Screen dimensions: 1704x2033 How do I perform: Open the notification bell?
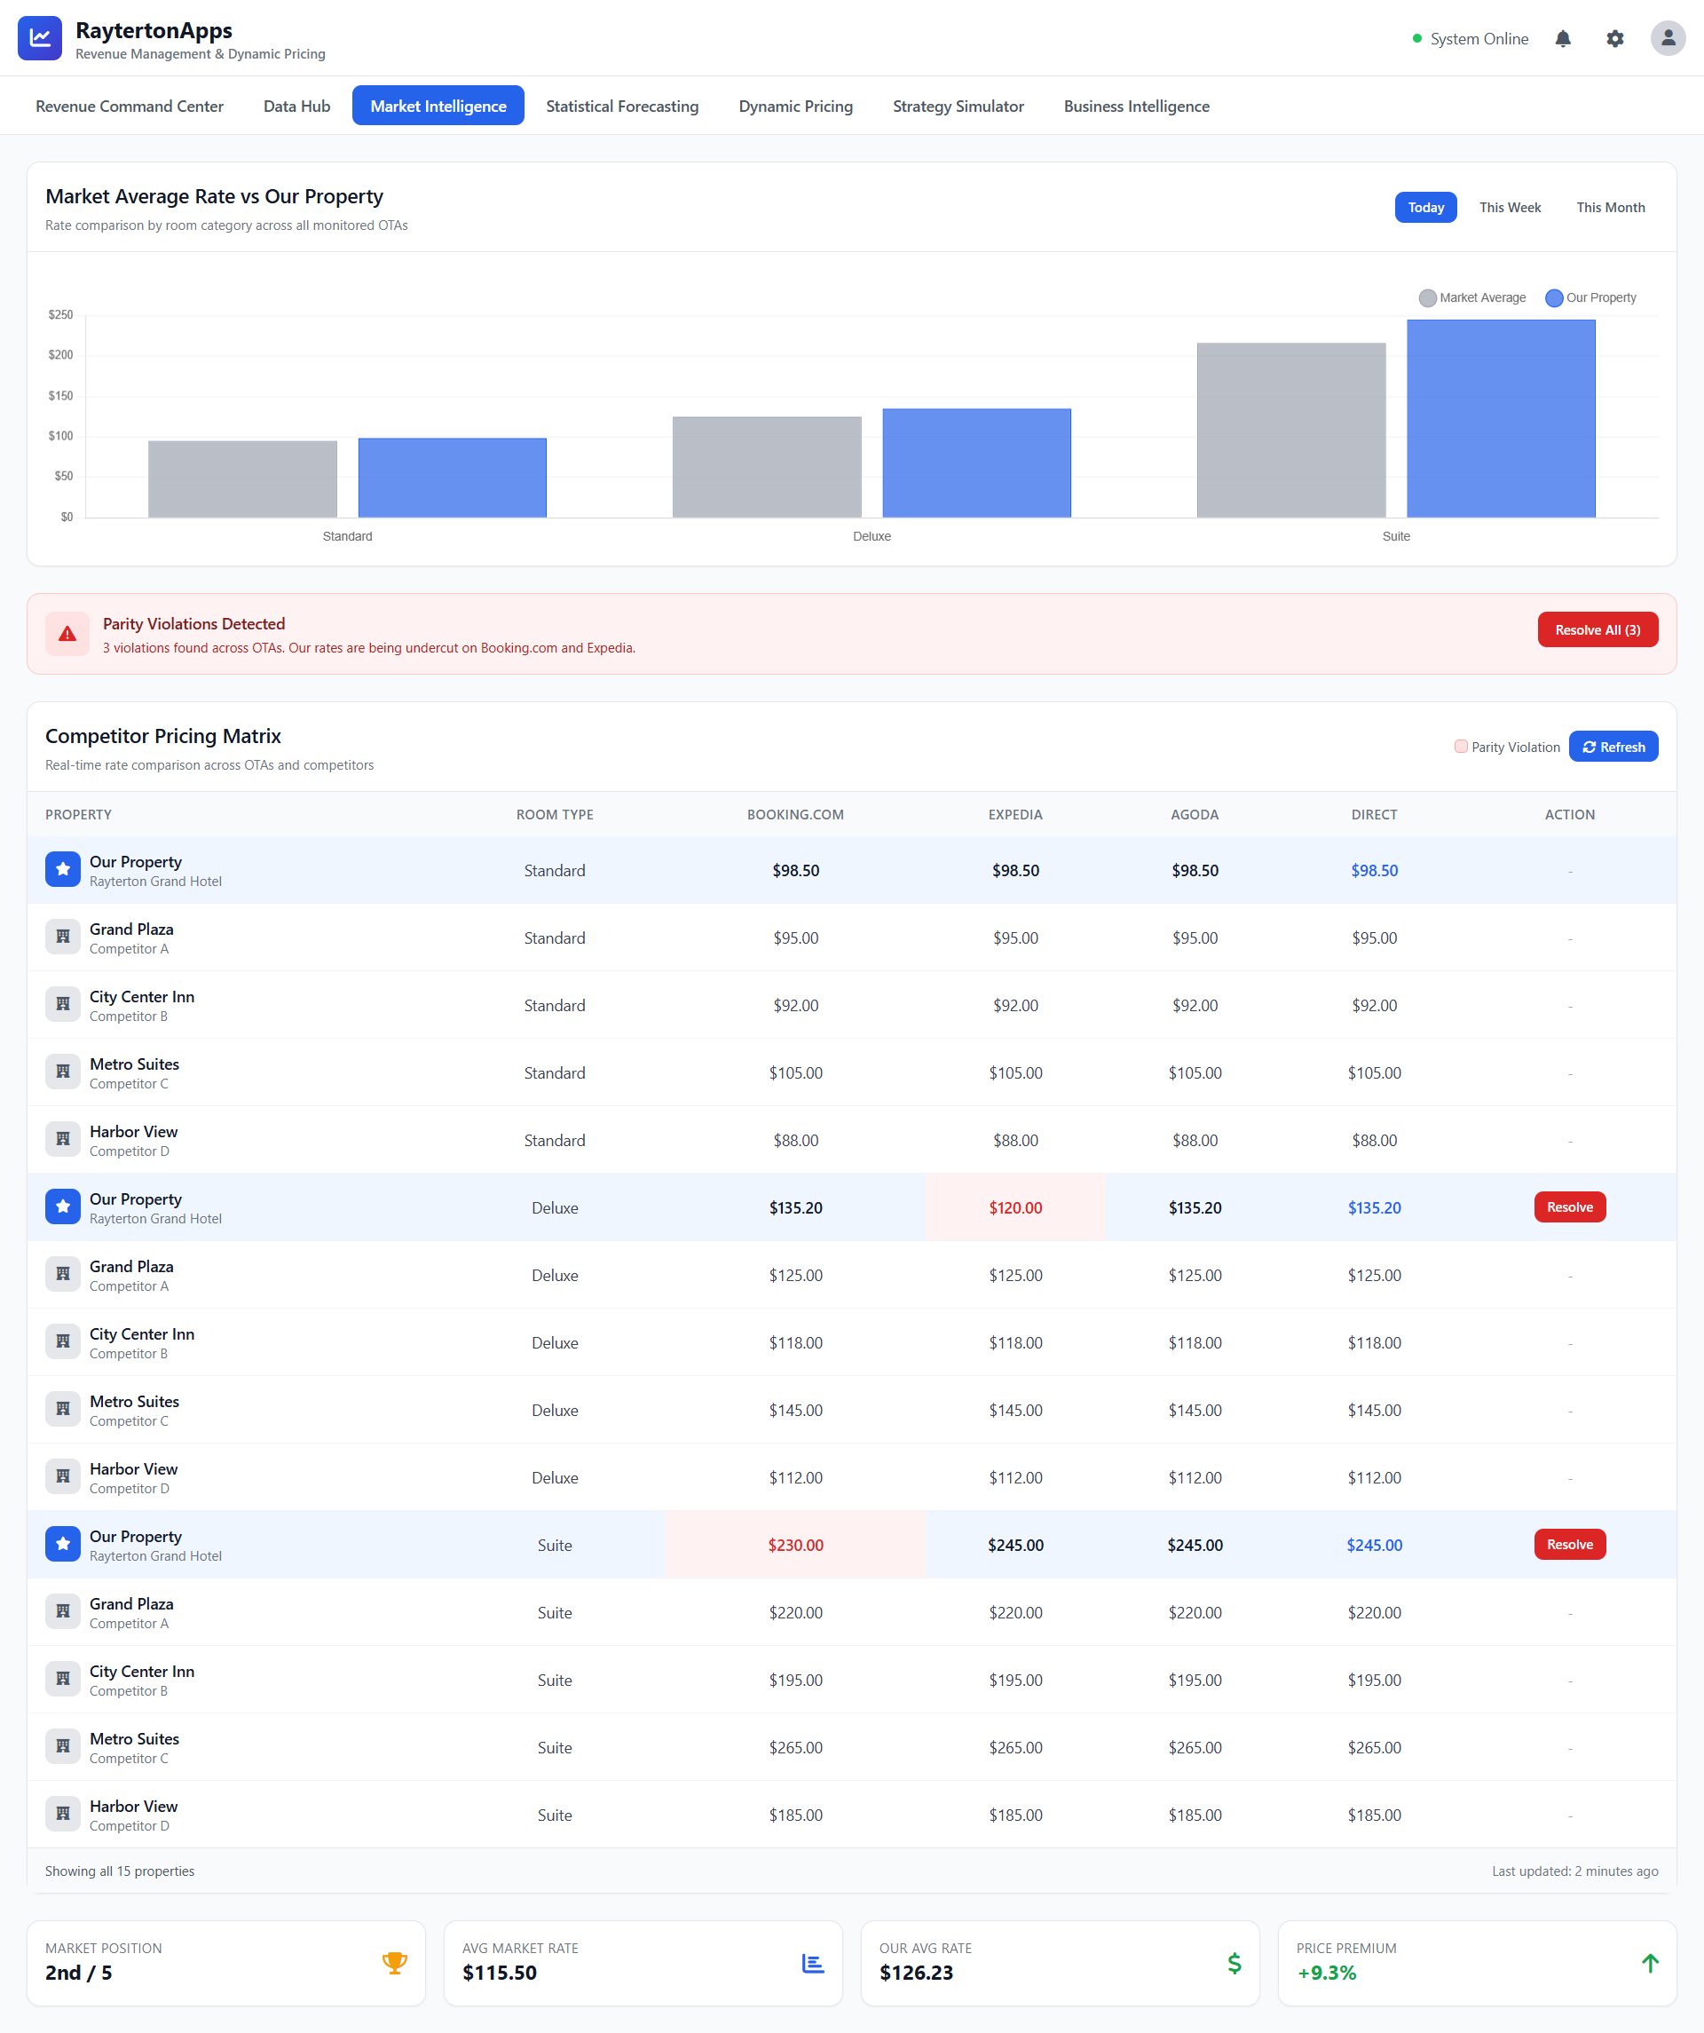click(1565, 39)
